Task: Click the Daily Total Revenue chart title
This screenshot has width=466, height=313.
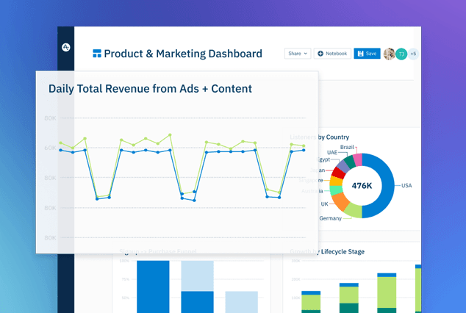Action: [x=150, y=89]
